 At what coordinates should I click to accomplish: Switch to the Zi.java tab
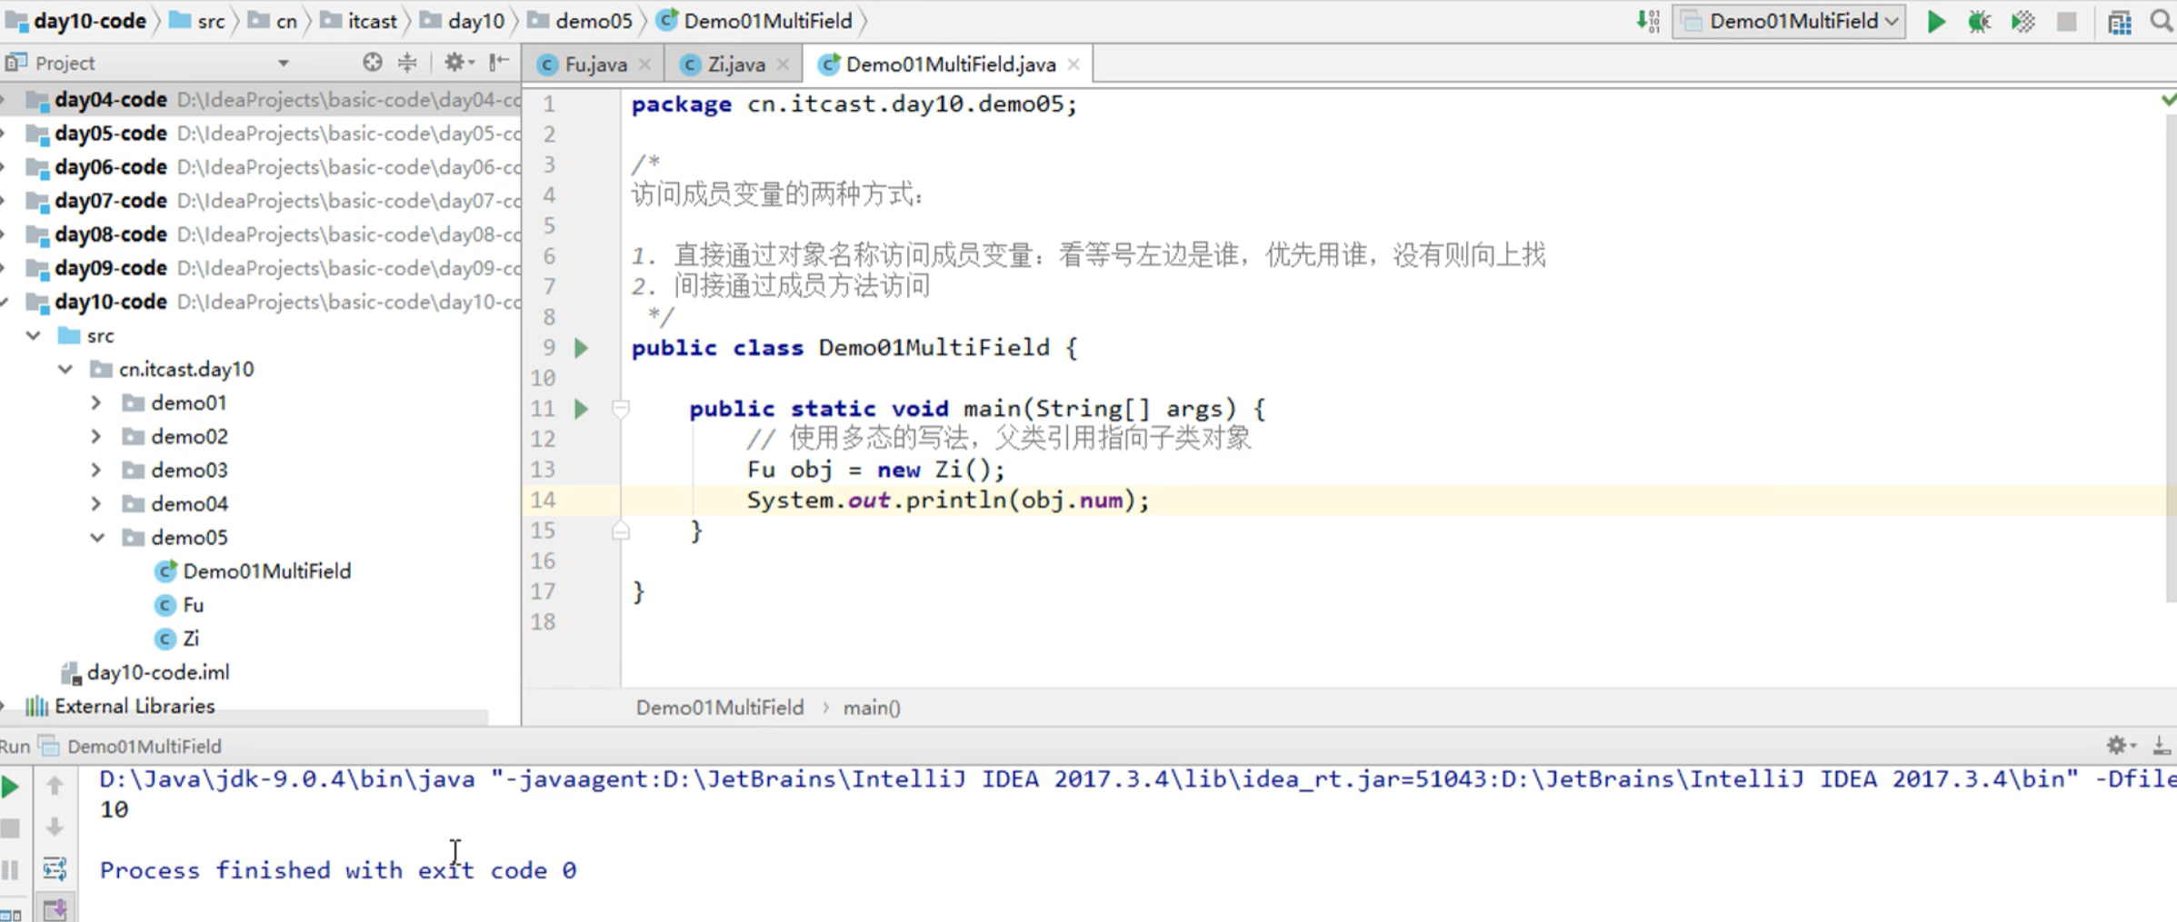[732, 64]
